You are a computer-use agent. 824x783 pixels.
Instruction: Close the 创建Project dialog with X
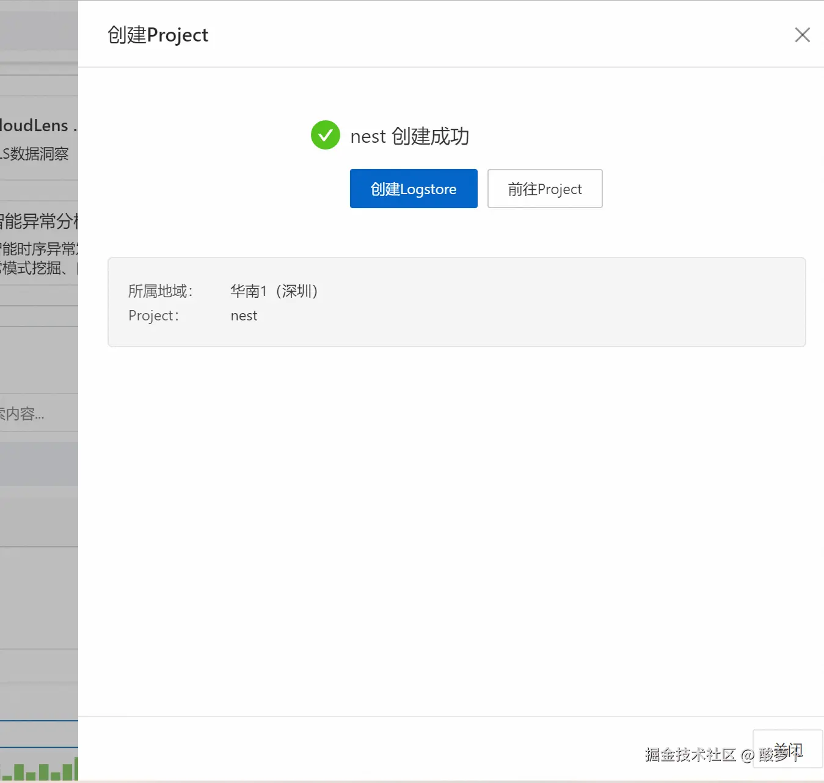coord(802,35)
